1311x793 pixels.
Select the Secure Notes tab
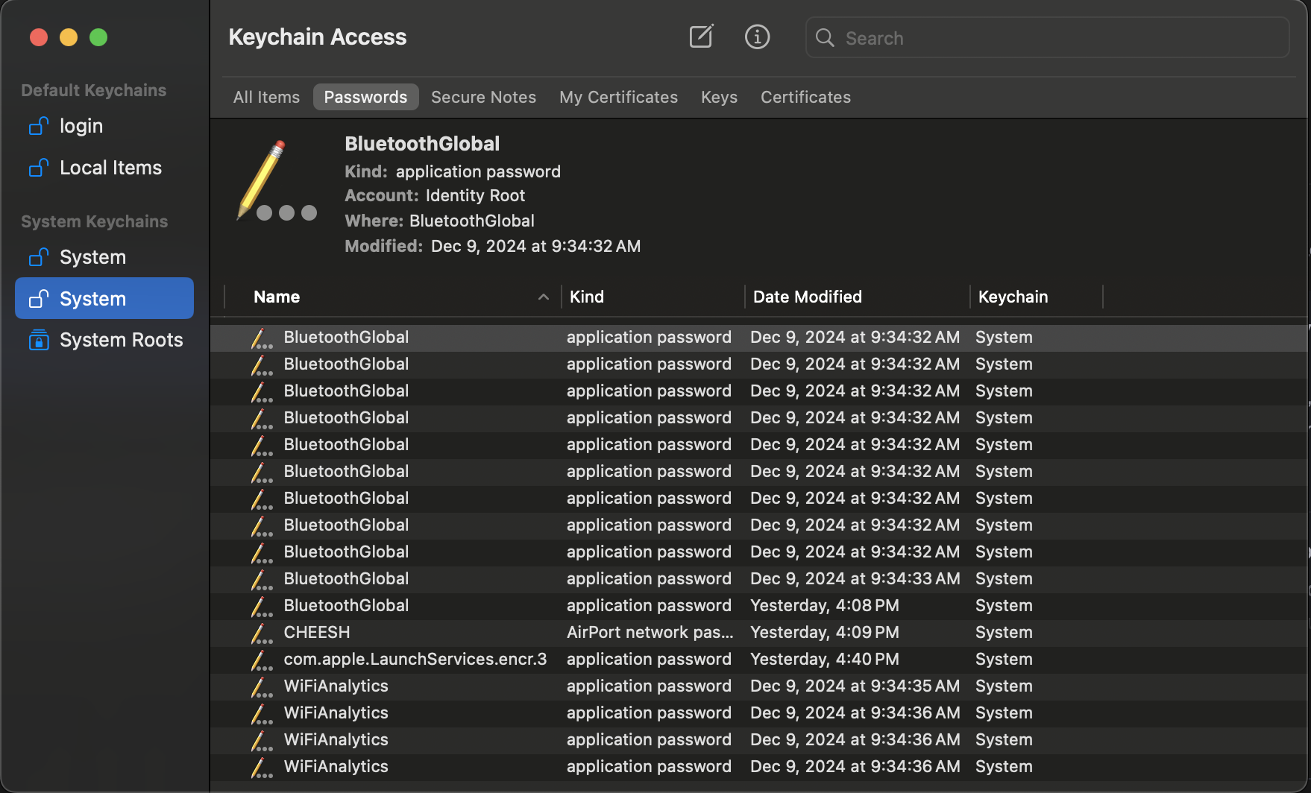[483, 97]
